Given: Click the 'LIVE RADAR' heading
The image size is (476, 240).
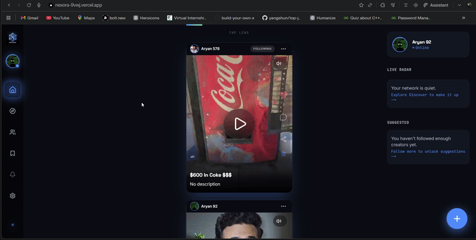Looking at the screenshot, I should (399, 69).
